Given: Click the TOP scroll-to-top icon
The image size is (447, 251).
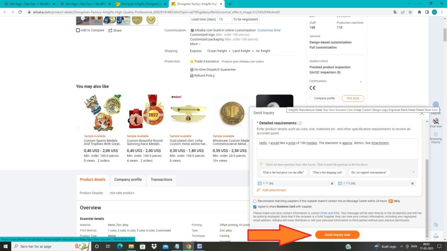Looking at the screenshot, I should point(436,234).
